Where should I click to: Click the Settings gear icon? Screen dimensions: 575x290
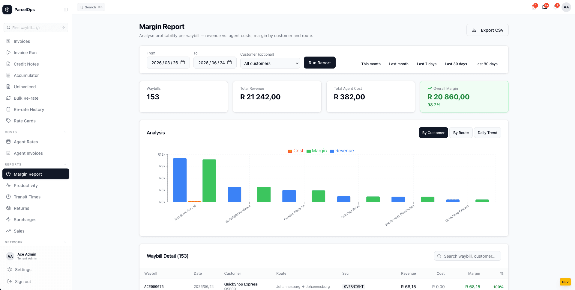click(x=10, y=269)
